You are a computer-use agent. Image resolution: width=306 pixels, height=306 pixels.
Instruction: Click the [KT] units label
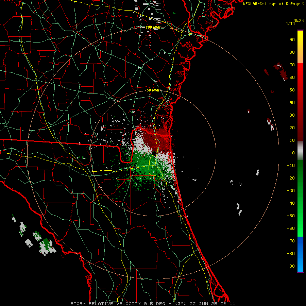(290, 23)
